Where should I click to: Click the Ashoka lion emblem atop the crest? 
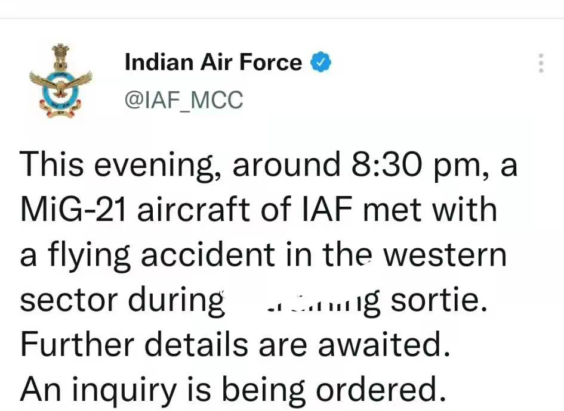[x=60, y=57]
